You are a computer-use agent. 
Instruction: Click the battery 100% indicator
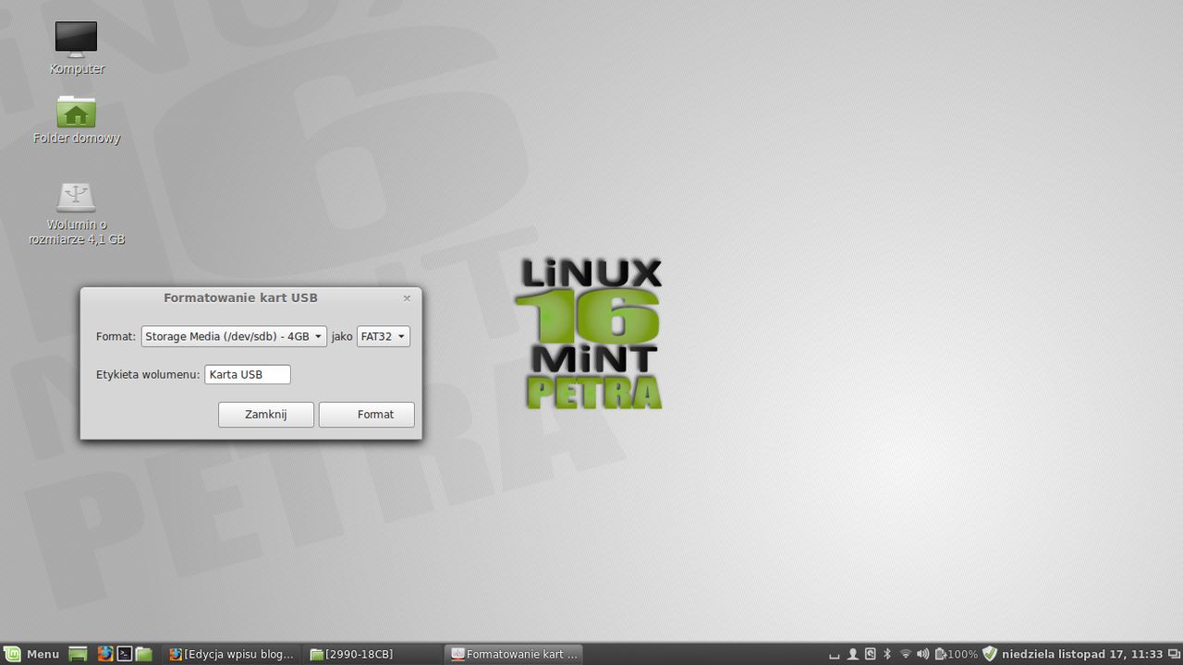coord(957,654)
